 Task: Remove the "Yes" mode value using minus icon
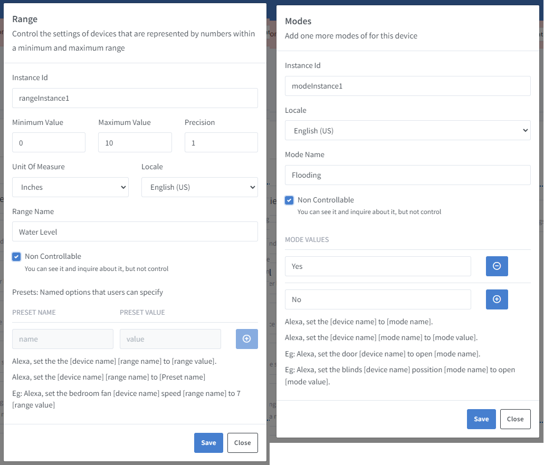pos(497,266)
